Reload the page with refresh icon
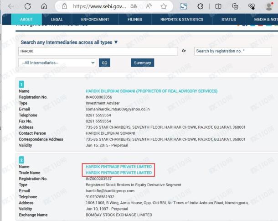 pyautogui.click(x=28, y=6)
